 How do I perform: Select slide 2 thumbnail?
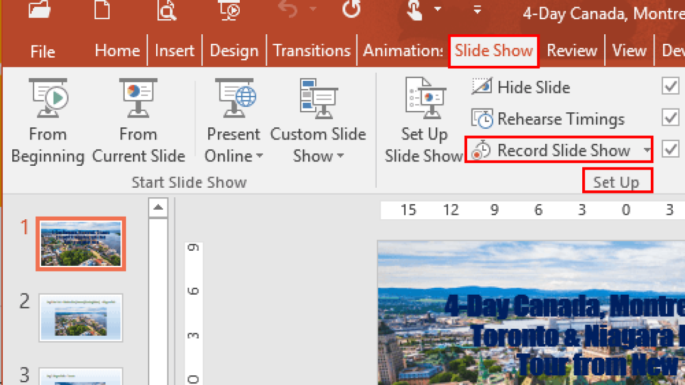[x=81, y=318]
